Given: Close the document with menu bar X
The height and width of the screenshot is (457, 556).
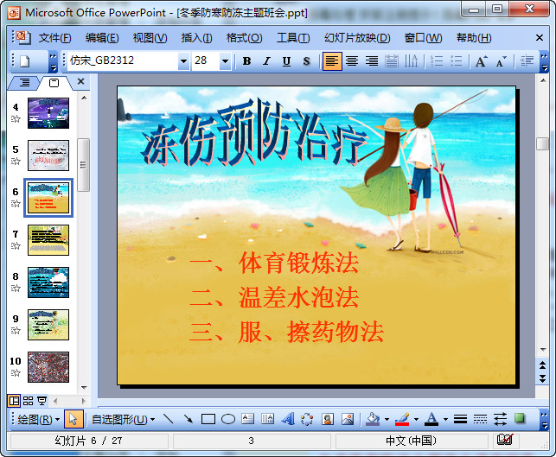Looking at the screenshot, I should [x=540, y=37].
